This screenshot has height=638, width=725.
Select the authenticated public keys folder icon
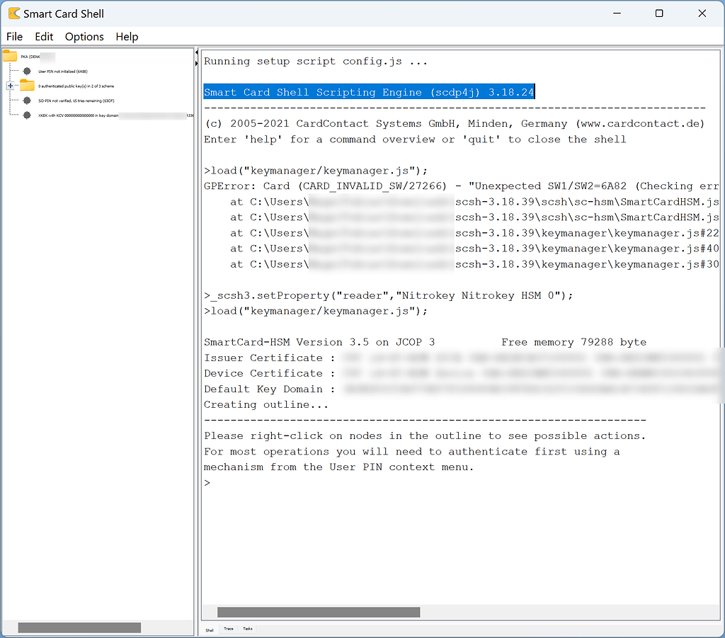27,86
